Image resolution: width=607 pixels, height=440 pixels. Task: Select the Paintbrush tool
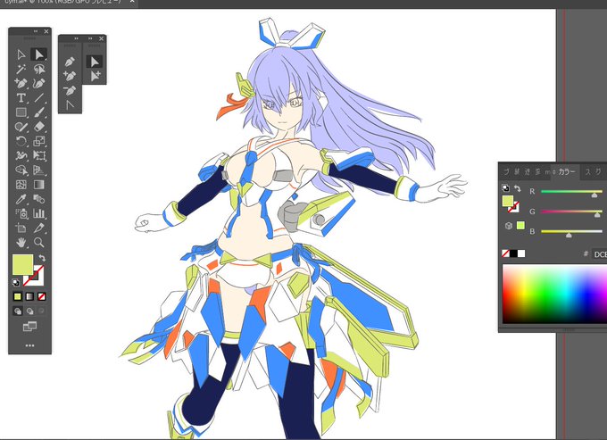38,112
